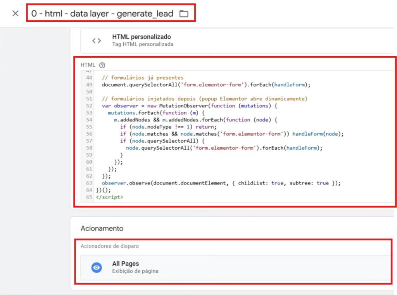Edit the tag name '0 - html - data layer - generate_lead'
The width and height of the screenshot is (397, 295).
[102, 14]
